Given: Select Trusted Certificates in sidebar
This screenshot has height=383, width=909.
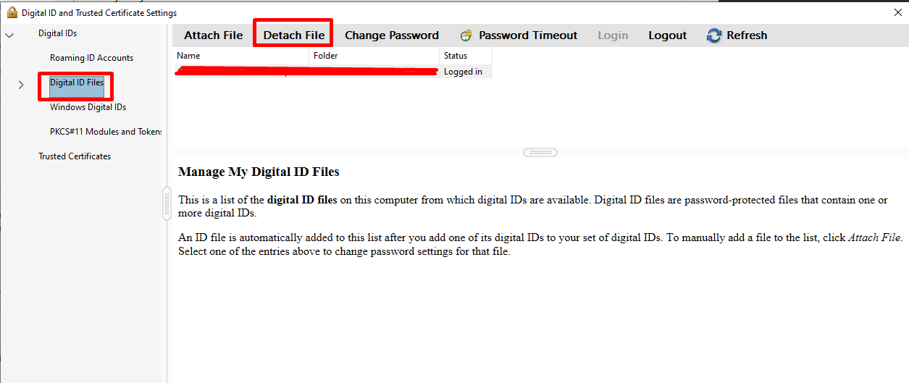Looking at the screenshot, I should coord(75,156).
